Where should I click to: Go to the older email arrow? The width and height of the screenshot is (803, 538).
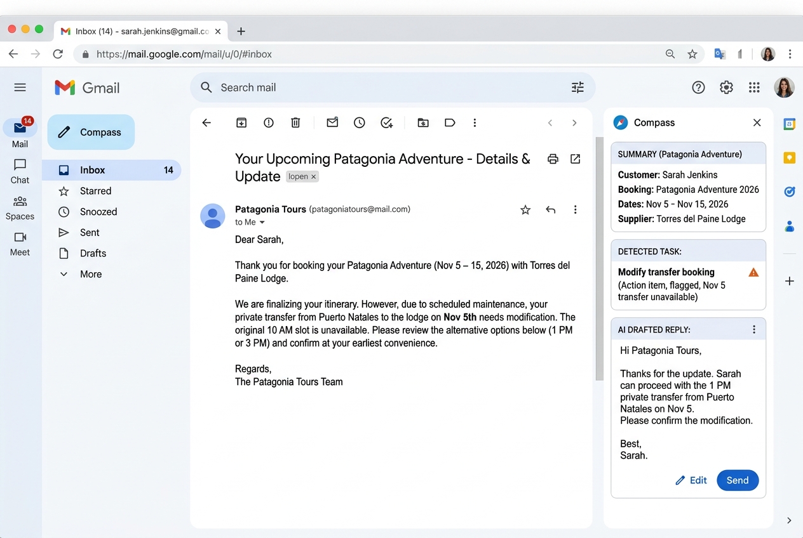[x=574, y=123]
